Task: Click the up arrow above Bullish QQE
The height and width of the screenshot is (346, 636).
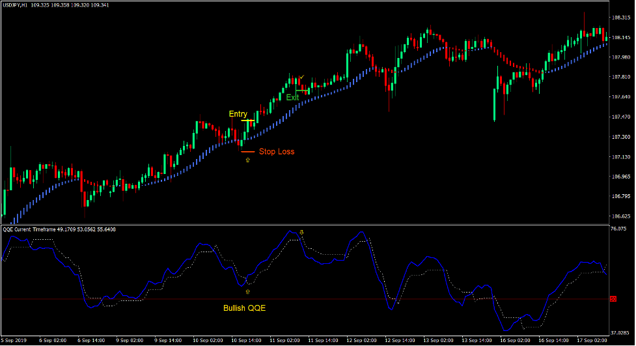Action: pyautogui.click(x=247, y=292)
